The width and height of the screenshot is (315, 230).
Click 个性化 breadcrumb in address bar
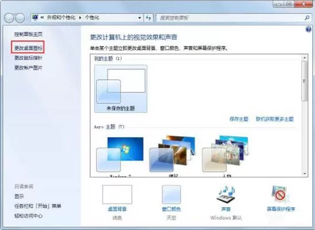[92, 18]
